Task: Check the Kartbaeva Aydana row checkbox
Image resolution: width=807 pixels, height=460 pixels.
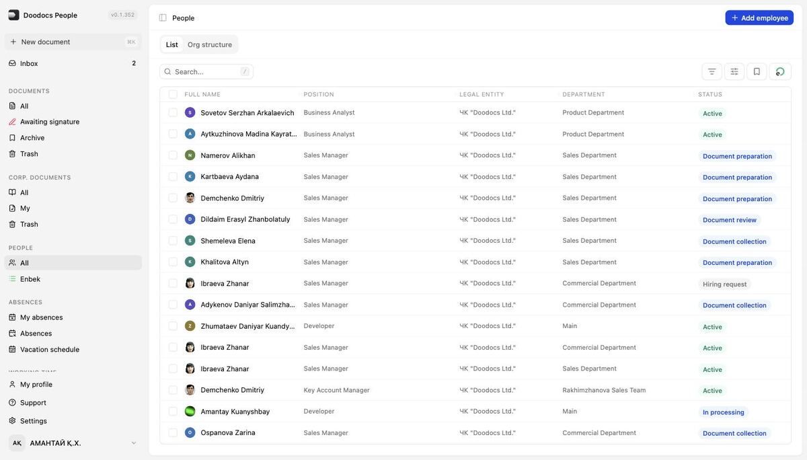Action: pyautogui.click(x=173, y=176)
